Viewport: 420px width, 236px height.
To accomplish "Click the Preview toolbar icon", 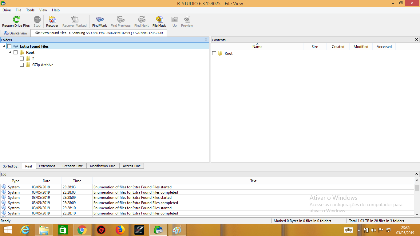I will click(187, 20).
